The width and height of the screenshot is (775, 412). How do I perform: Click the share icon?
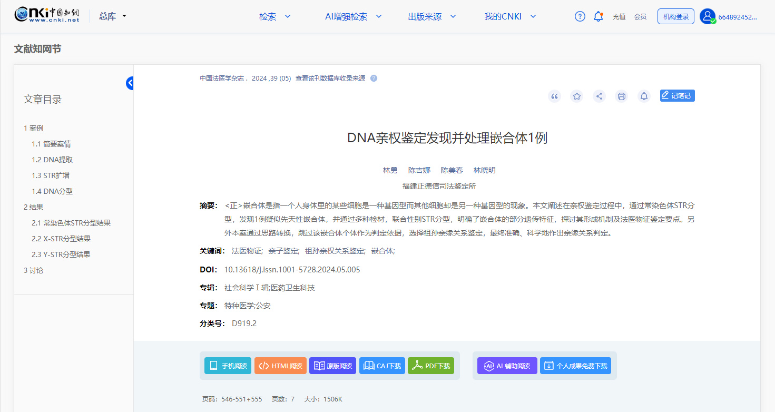pyautogui.click(x=599, y=96)
